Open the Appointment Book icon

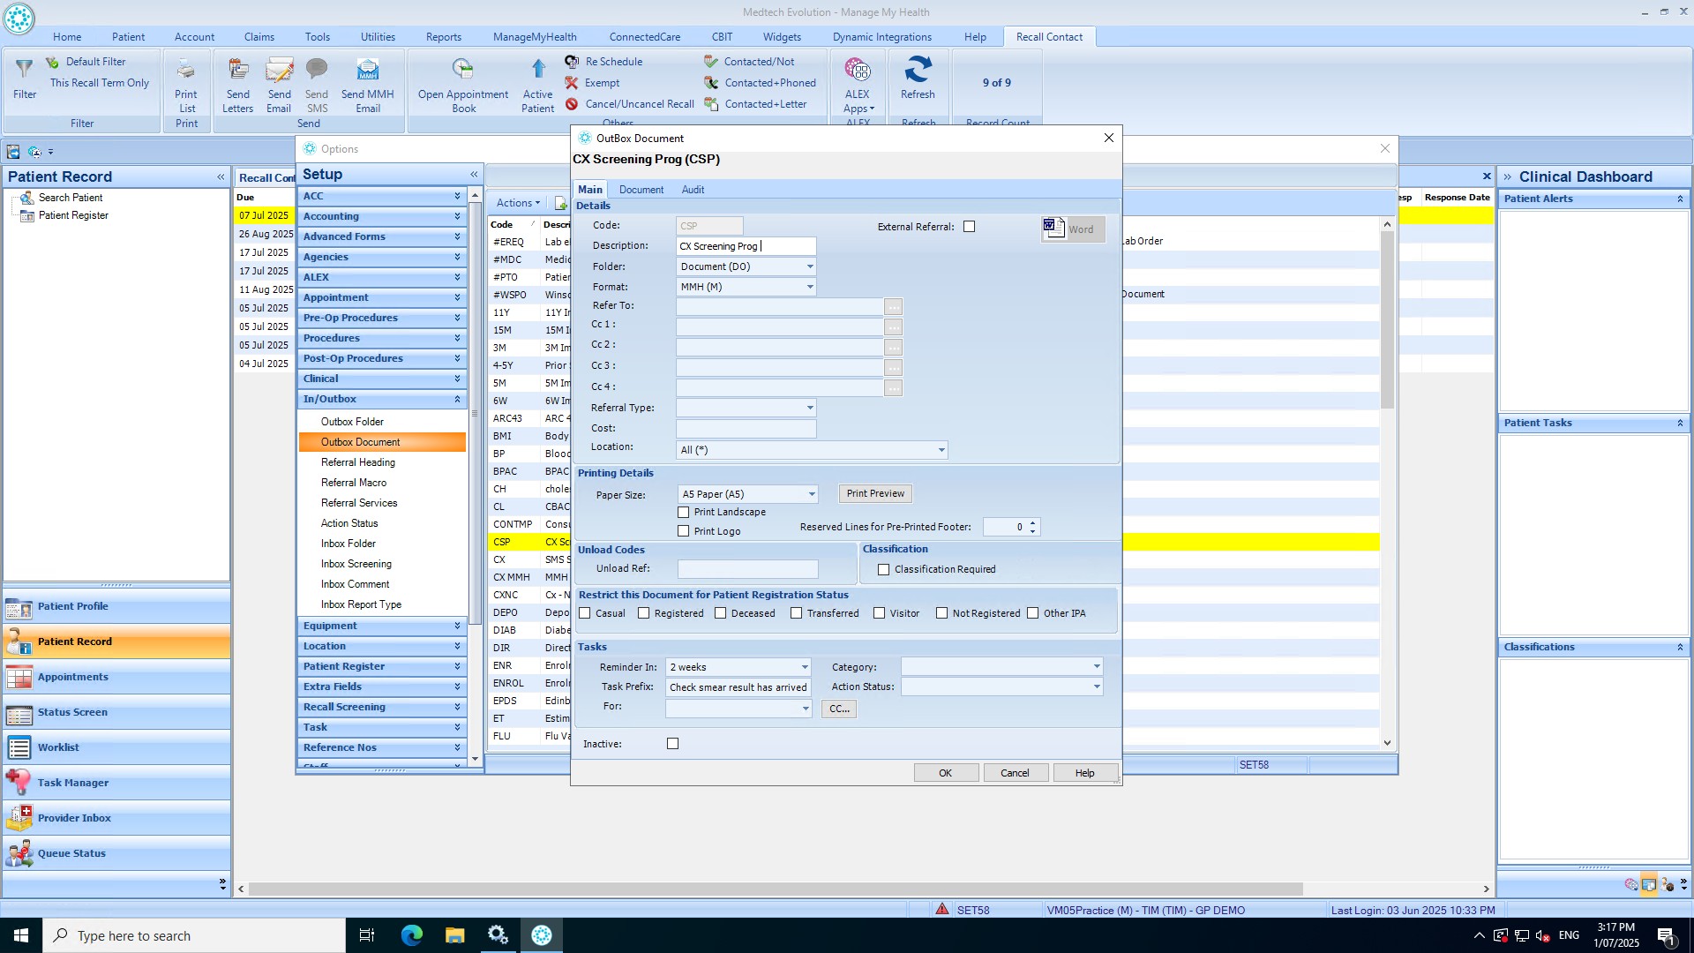[462, 71]
